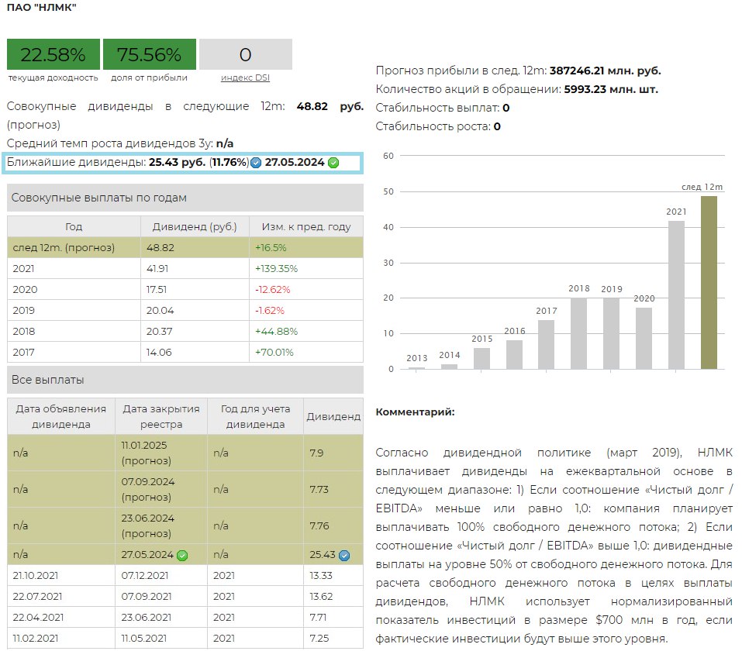
Task: Click green checkmark in the payments table row
Action: (182, 556)
